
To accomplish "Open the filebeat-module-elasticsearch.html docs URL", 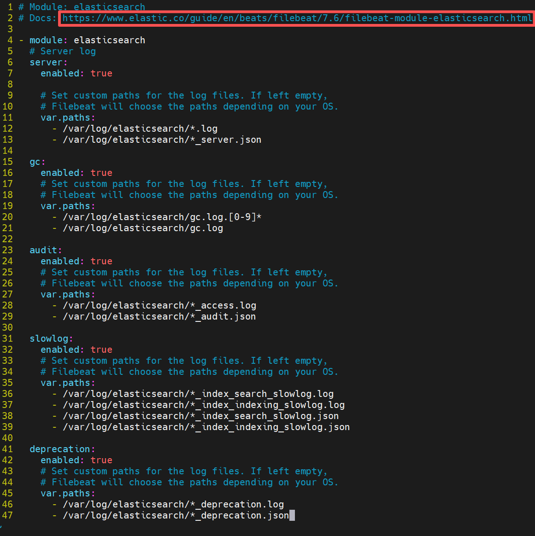I will click(297, 18).
